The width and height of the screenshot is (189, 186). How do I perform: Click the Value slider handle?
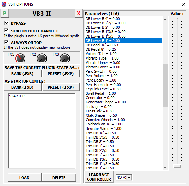(177, 166)
